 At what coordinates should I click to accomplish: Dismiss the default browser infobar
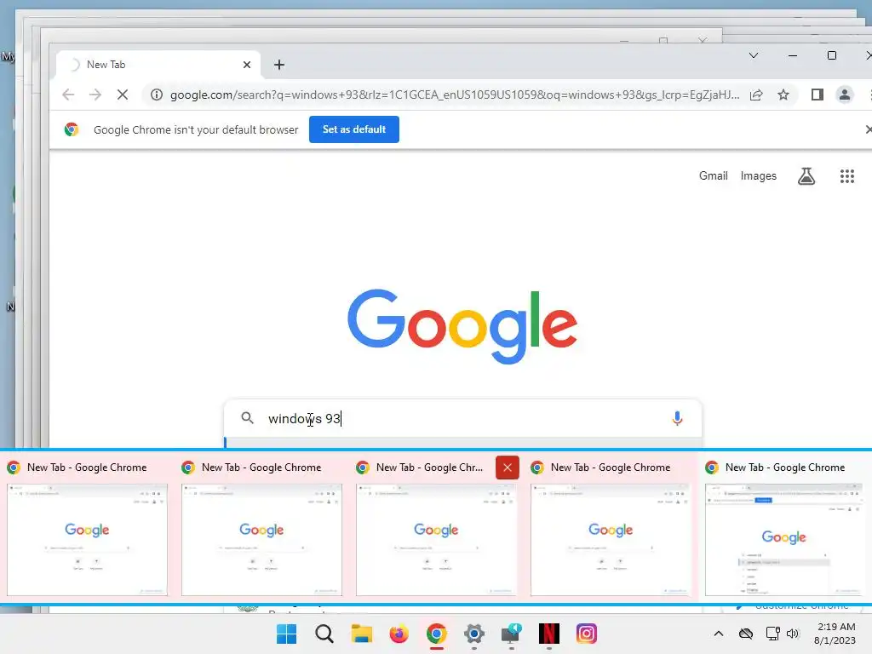[x=868, y=129]
